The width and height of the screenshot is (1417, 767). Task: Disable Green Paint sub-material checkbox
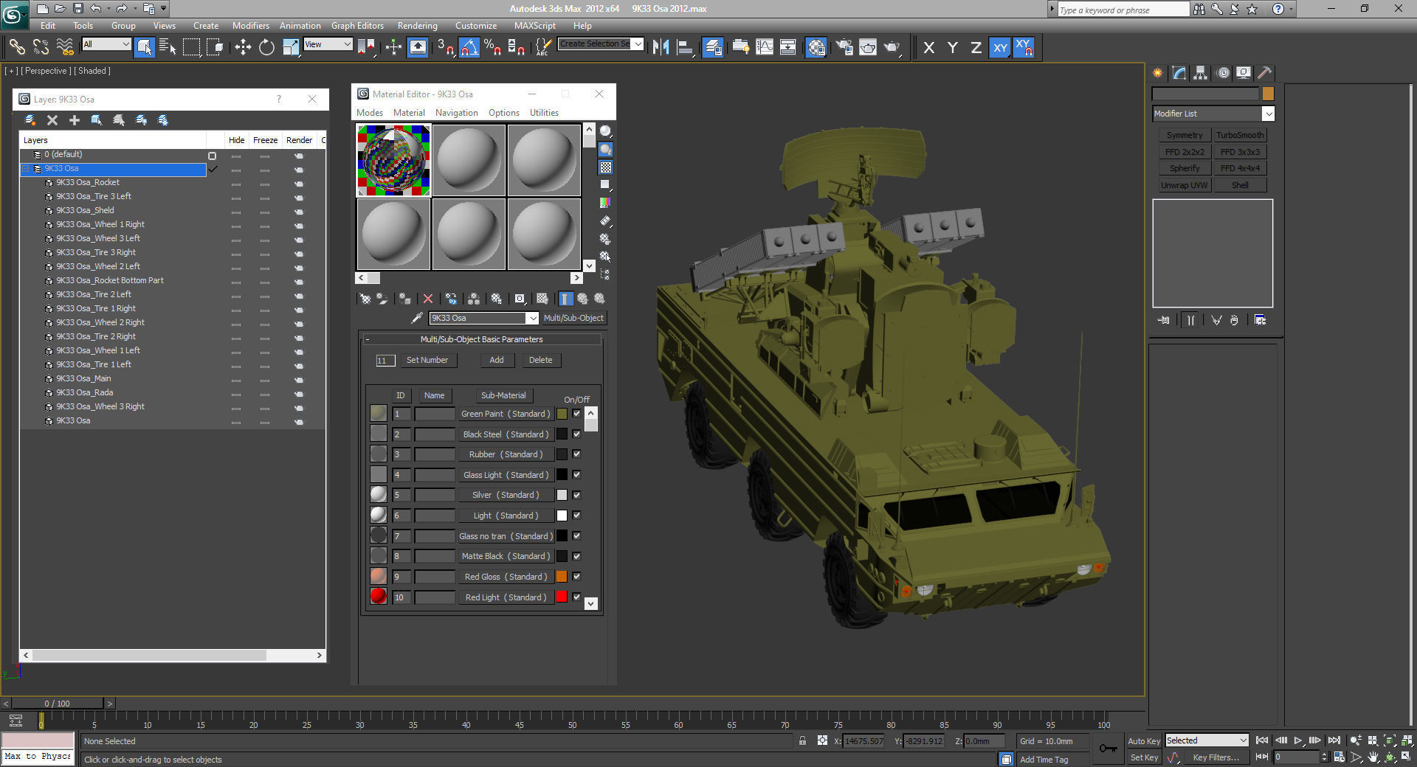[x=576, y=414]
